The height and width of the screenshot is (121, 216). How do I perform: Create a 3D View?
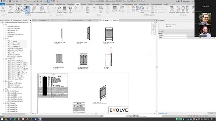pyautogui.click(x=70, y=10)
